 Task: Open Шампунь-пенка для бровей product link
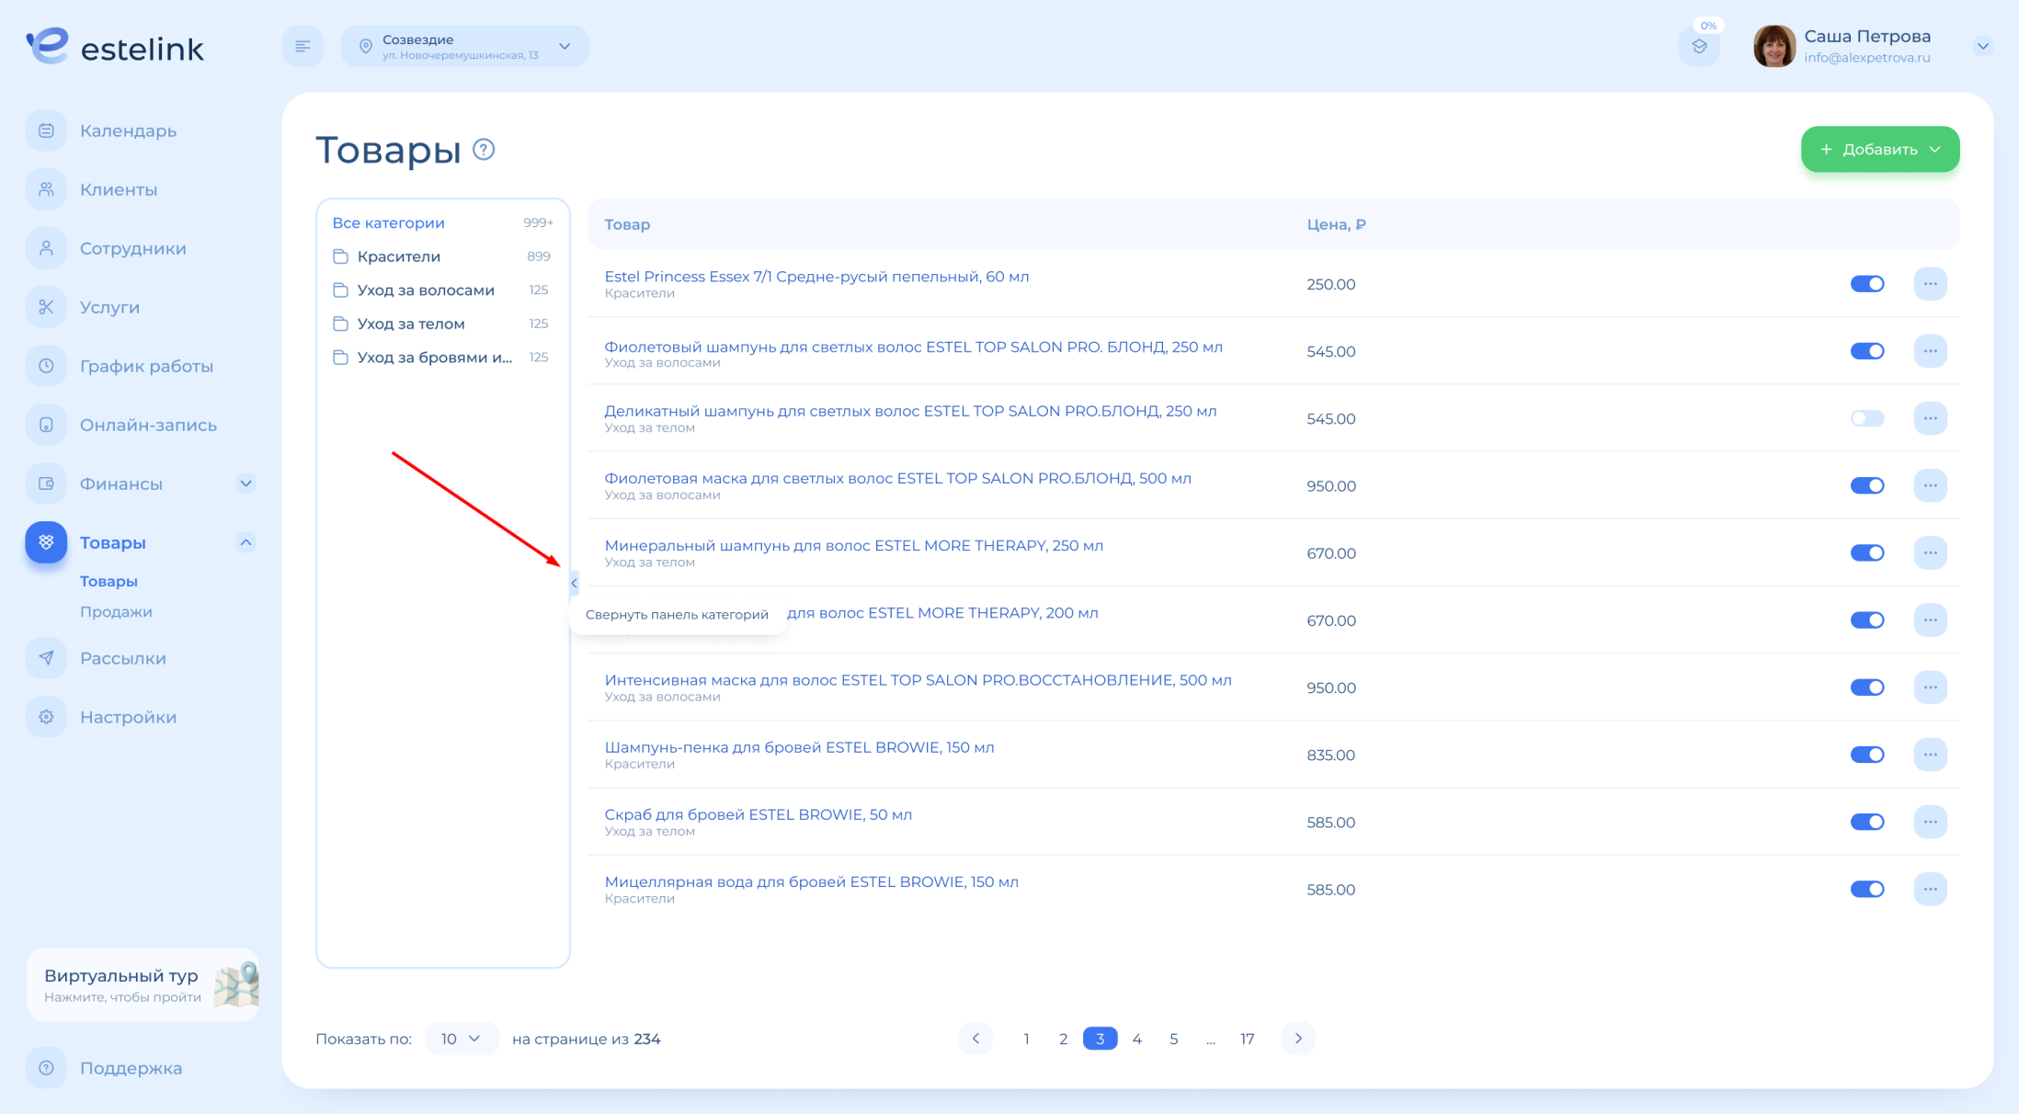tap(799, 747)
